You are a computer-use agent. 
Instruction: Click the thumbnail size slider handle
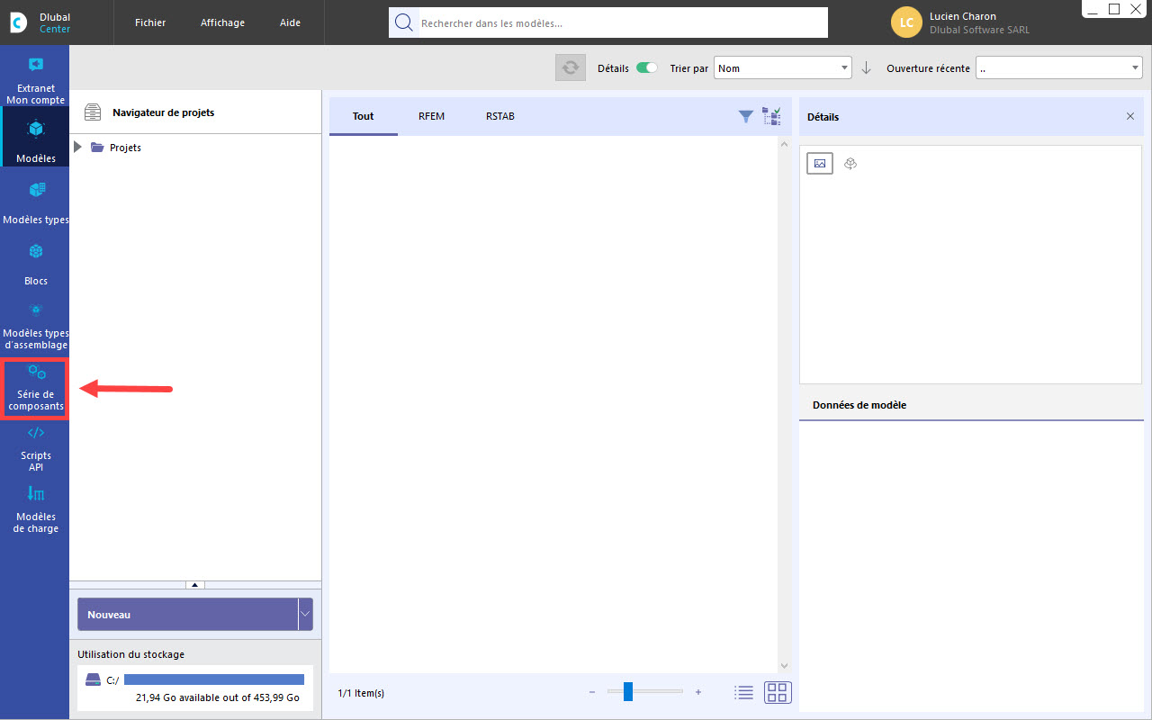point(628,691)
